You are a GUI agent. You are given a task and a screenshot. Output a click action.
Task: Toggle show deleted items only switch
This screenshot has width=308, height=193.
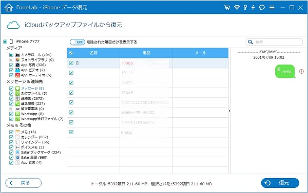tap(78, 42)
